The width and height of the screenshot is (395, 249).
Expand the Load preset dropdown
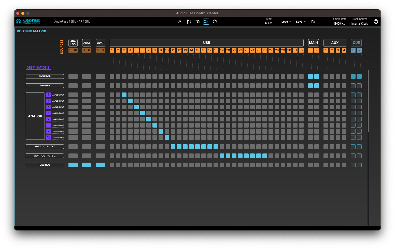point(286,22)
